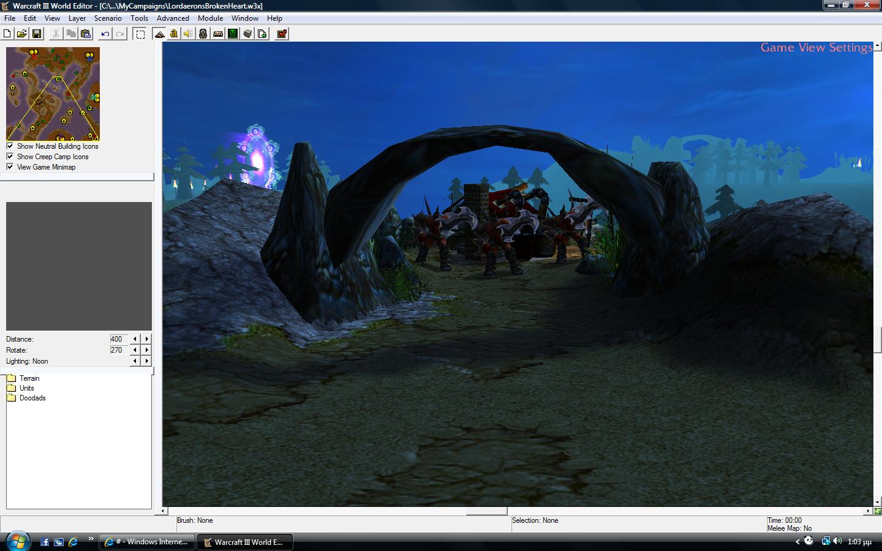Show hidden system tray icons
Image resolution: width=882 pixels, height=551 pixels.
(x=797, y=541)
